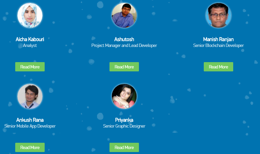Select the name Ashutosh

124,39
